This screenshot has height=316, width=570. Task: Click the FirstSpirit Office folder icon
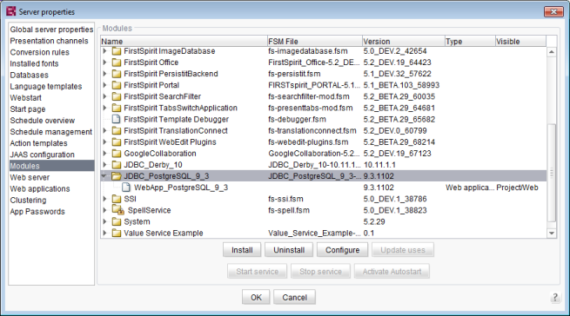click(x=117, y=63)
